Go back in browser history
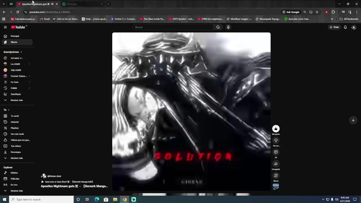This screenshot has height=203, width=361. 4,12
